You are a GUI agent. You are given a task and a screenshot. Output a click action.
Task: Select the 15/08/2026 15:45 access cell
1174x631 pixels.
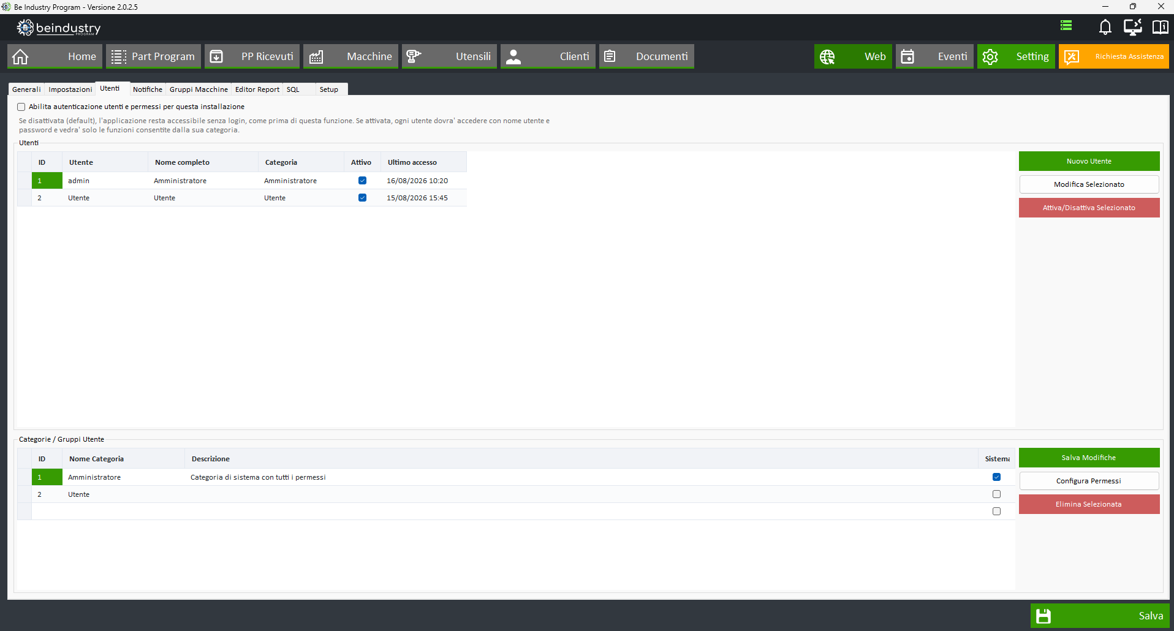tap(423, 198)
